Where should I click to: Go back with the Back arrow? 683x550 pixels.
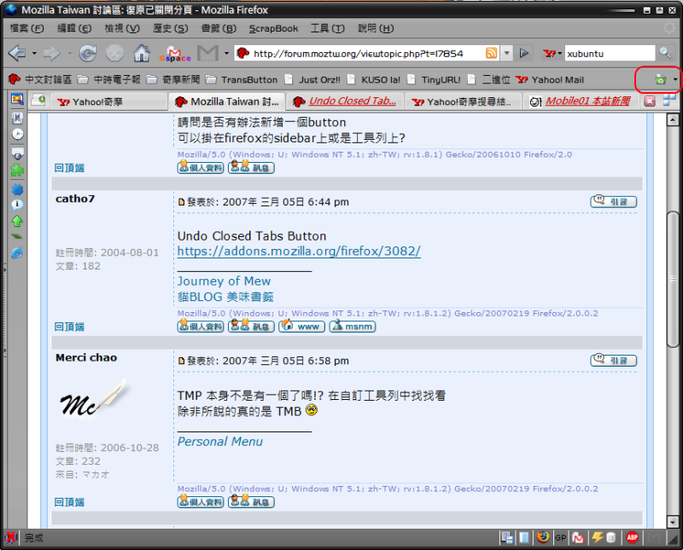[x=17, y=54]
